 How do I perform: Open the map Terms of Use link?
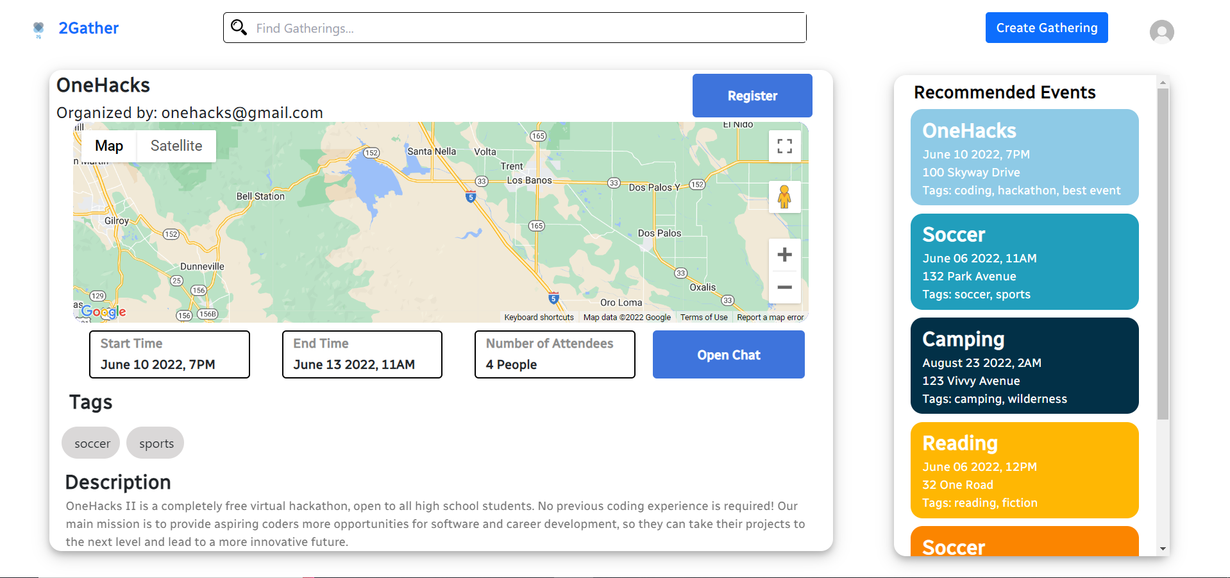coord(703,317)
